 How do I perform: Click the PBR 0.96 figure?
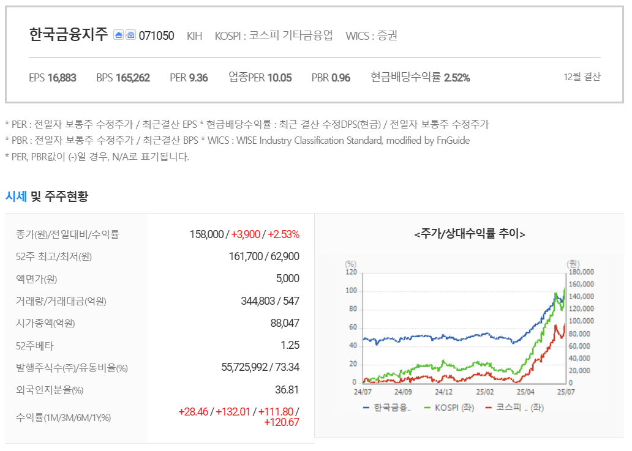[331, 78]
